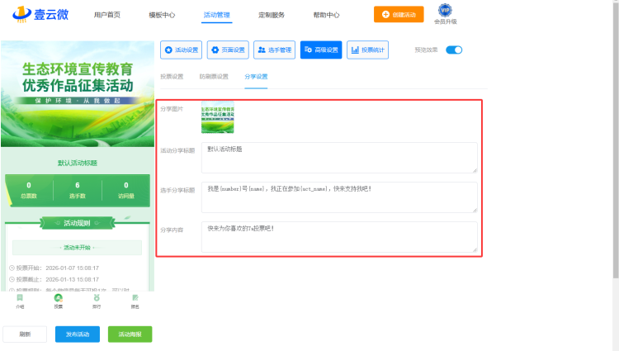Click the 活动海报 poster button

click(130, 334)
